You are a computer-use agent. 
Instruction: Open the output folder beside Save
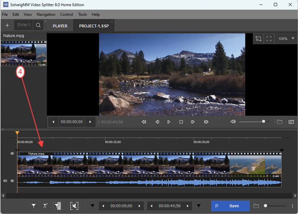coord(256,206)
